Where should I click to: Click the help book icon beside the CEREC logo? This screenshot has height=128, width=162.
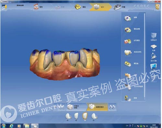pyautogui.click(x=157, y=7)
